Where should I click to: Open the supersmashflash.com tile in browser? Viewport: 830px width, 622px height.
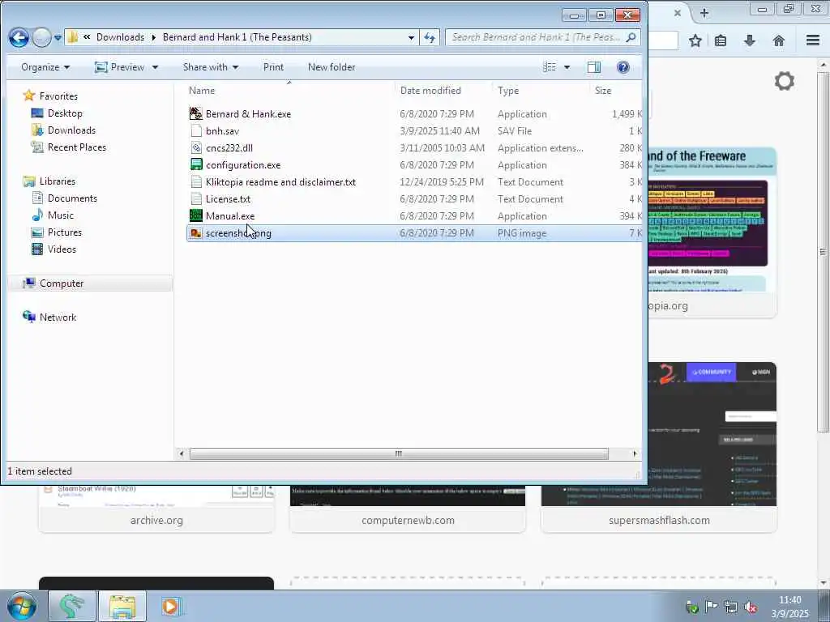(x=659, y=447)
